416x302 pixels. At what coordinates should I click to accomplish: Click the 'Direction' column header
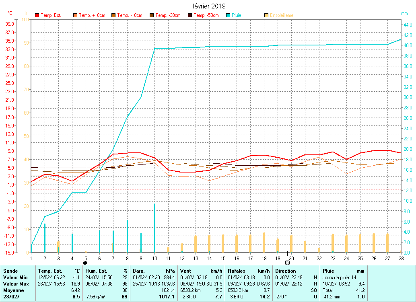[x=286, y=271]
